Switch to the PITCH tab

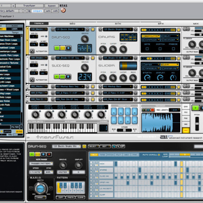click(110, 155)
